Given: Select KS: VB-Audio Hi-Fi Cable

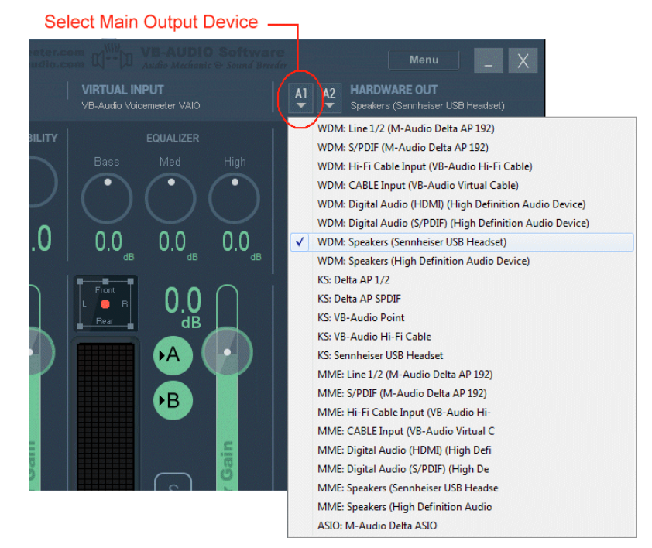Looking at the screenshot, I should point(462,337).
